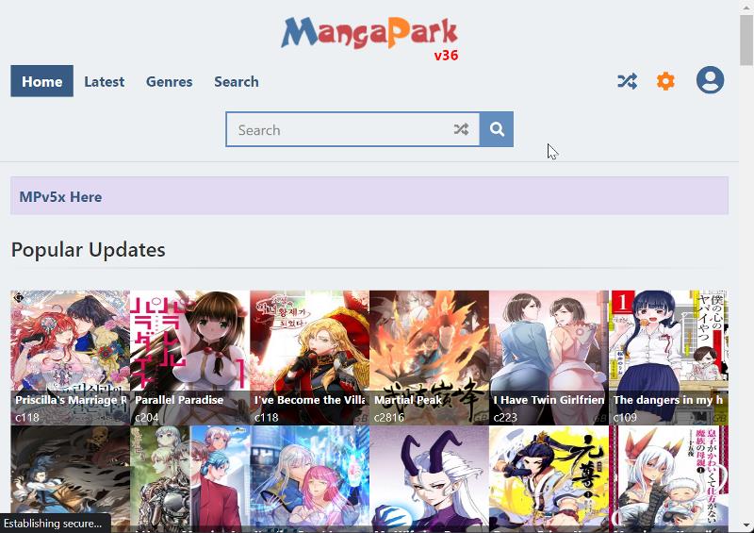Screen dimensions: 754x533
Task: Open site settings via orange gear icon
Action: tap(665, 81)
